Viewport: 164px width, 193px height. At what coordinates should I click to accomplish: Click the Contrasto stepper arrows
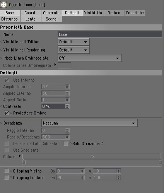(x=67, y=106)
